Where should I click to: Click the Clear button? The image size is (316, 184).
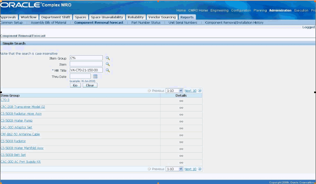tap(90, 85)
